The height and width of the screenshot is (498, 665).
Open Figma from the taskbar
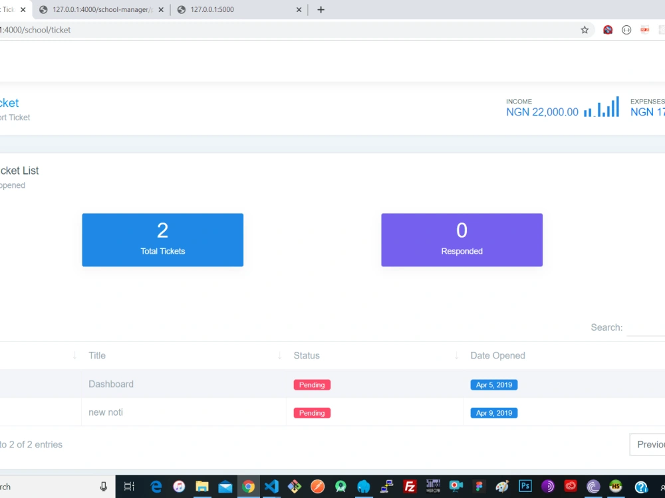pyautogui.click(x=479, y=487)
